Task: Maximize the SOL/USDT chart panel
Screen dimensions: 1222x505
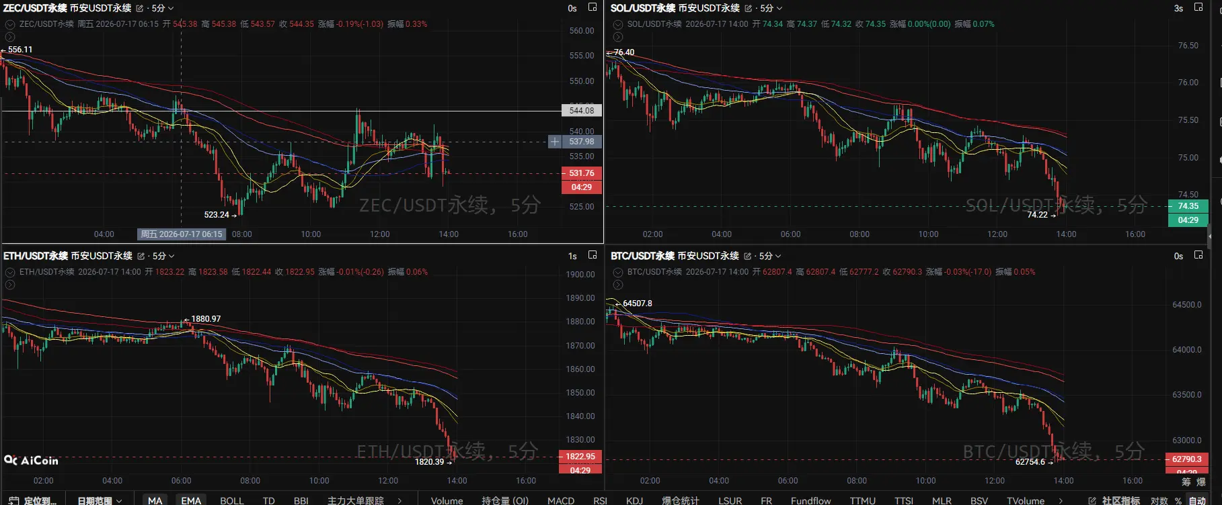Action: point(1198,7)
